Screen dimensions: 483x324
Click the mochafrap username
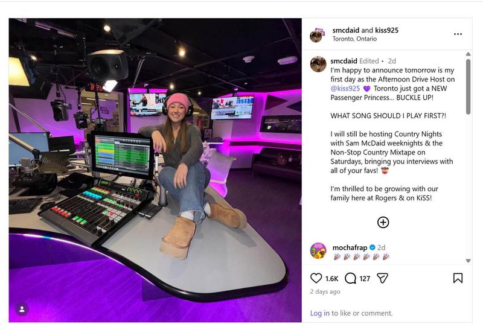coord(350,247)
